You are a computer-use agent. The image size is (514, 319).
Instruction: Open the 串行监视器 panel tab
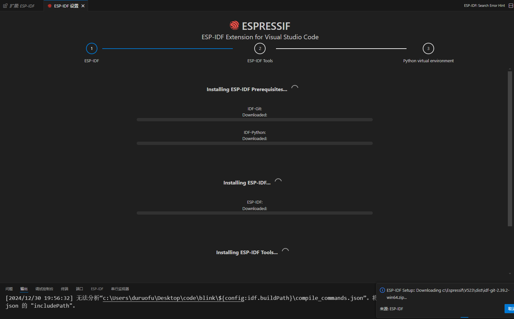point(120,289)
